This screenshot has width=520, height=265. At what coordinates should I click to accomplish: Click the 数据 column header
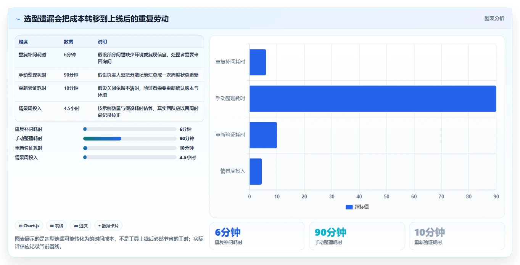[69, 42]
